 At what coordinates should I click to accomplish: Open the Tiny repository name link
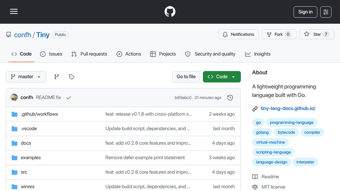43,35
